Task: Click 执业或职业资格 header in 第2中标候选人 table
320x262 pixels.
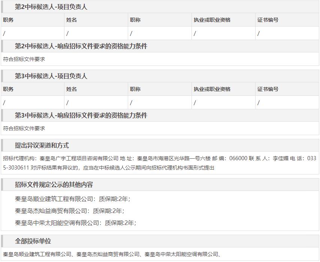Action: click(212, 20)
